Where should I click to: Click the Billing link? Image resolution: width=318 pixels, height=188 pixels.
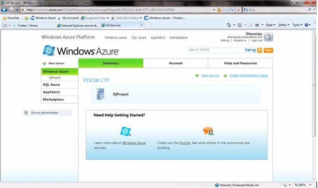click(225, 41)
